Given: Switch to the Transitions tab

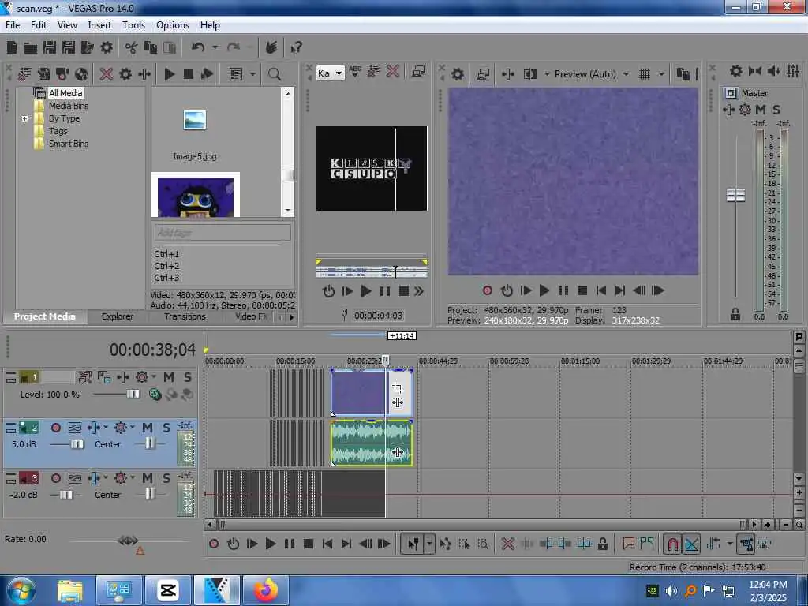Looking at the screenshot, I should click(185, 316).
